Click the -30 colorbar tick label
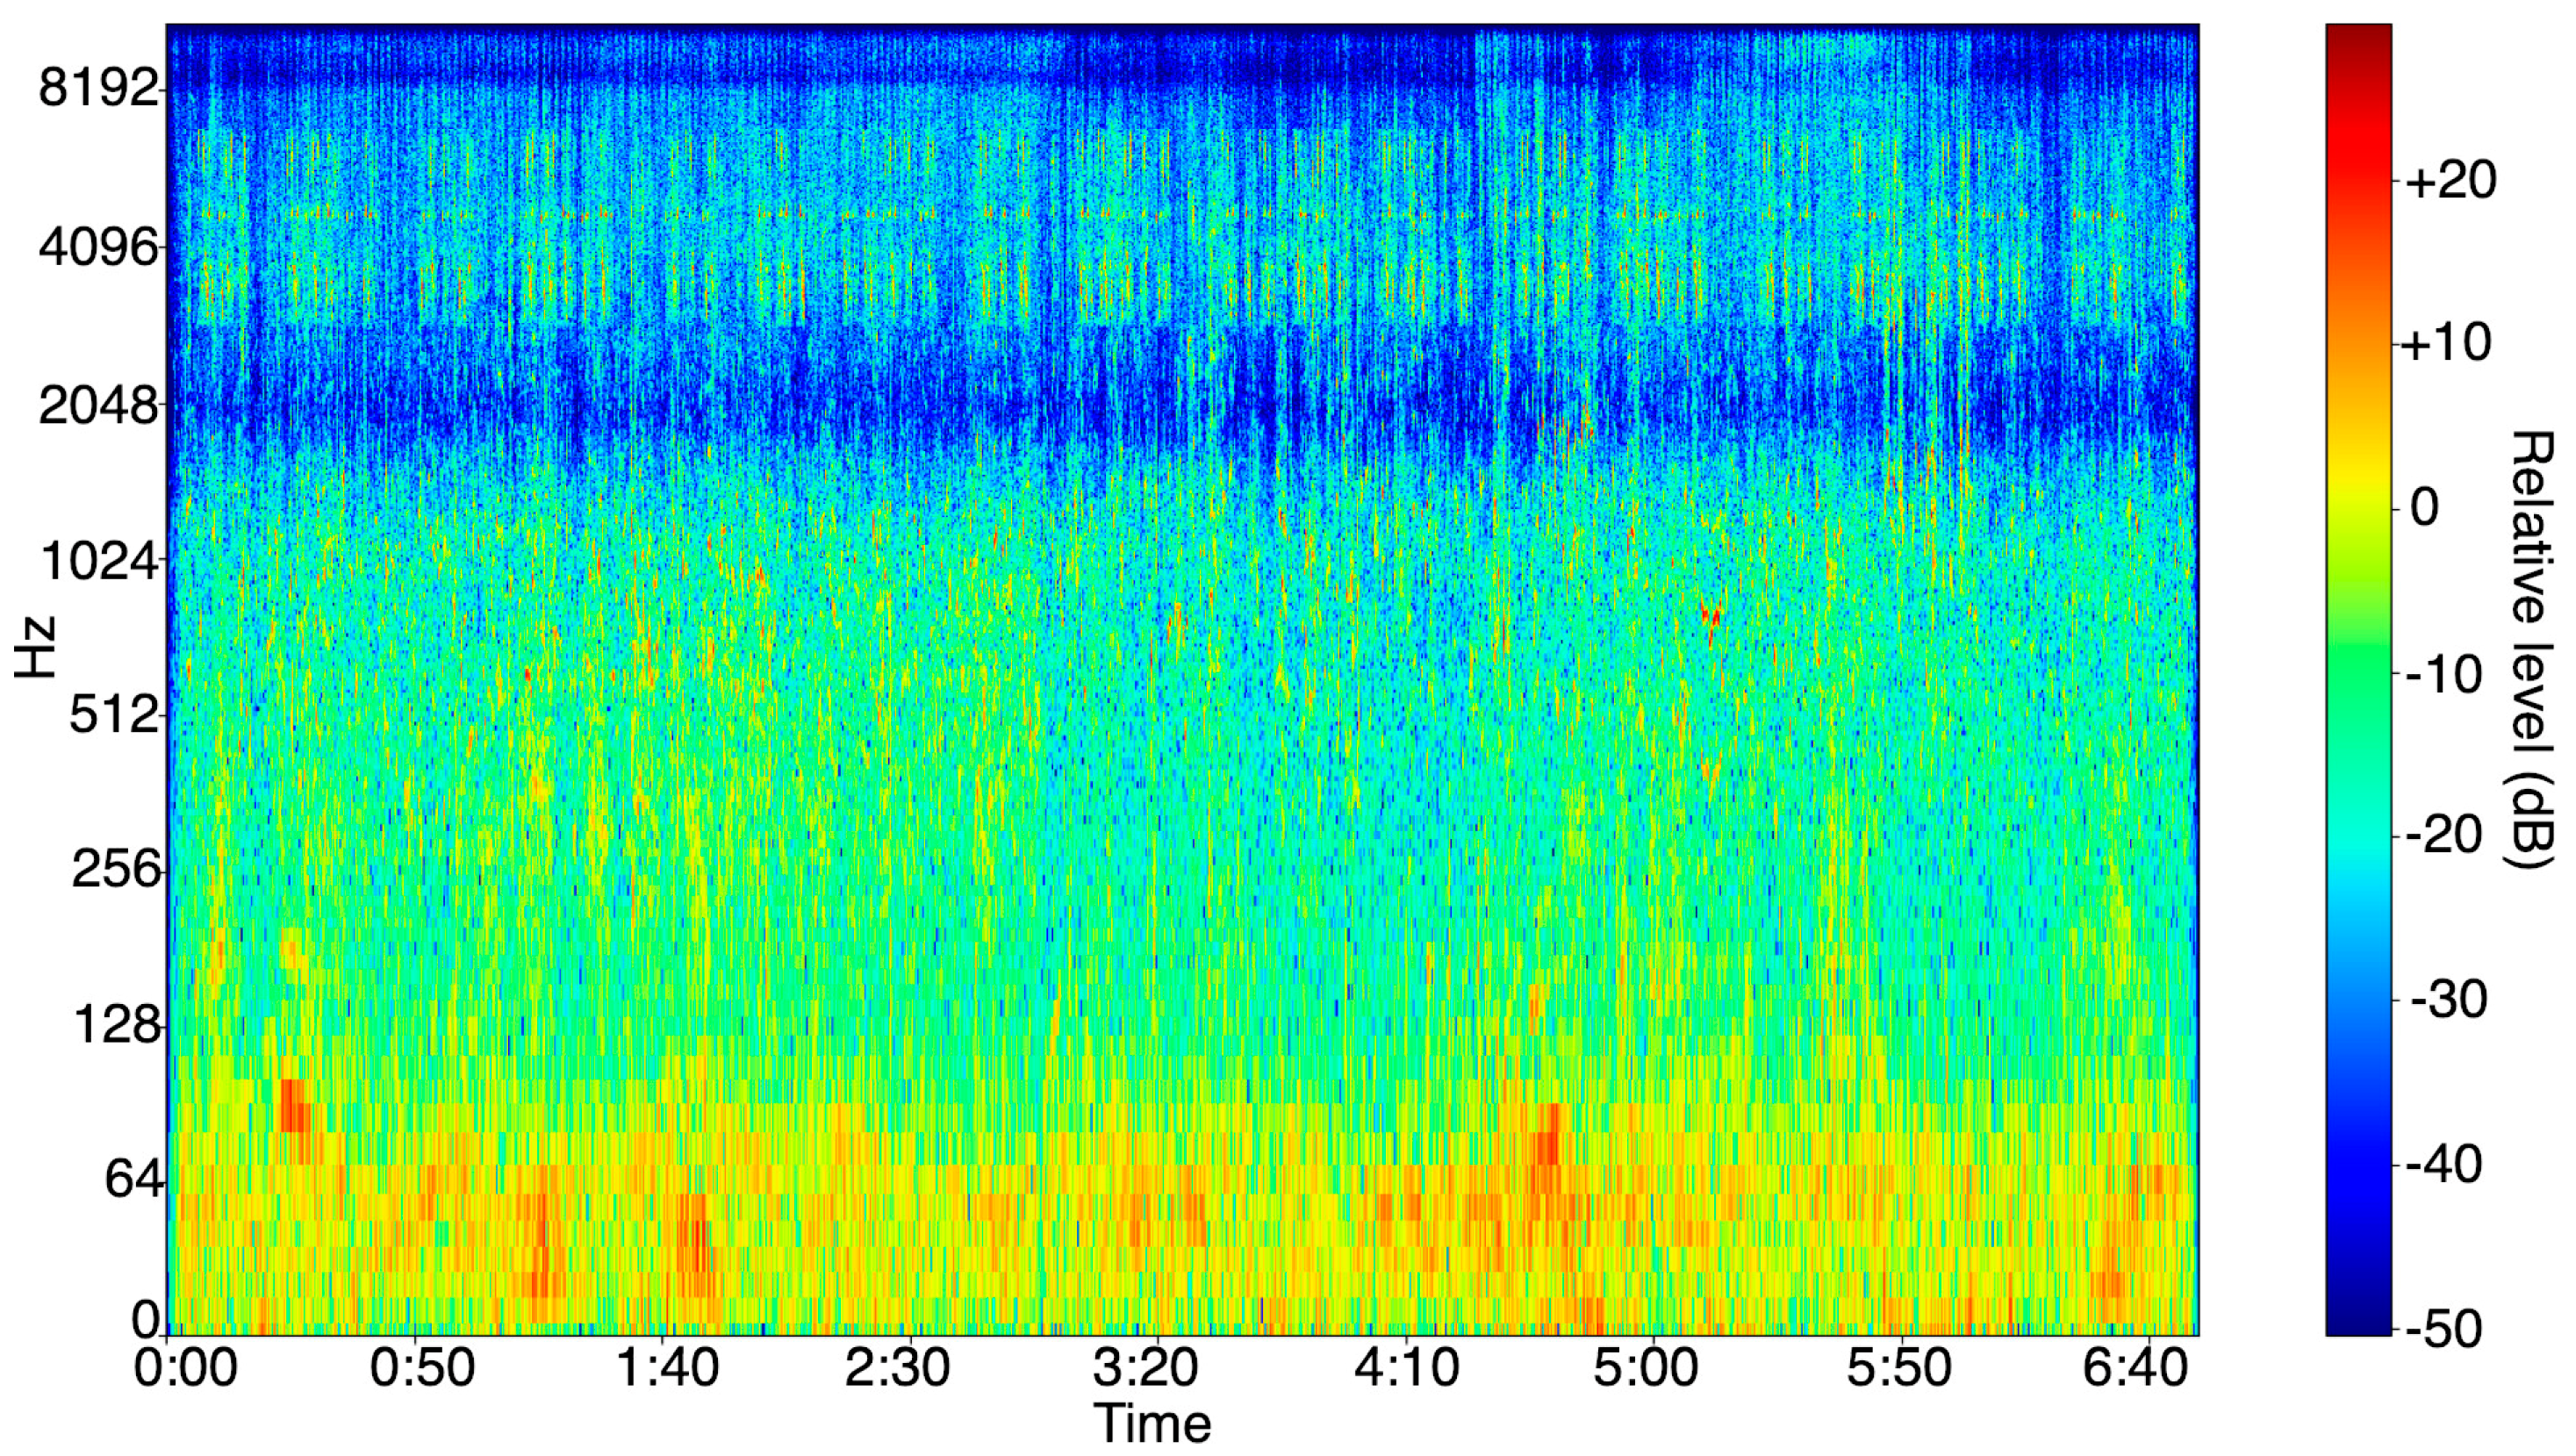 [2448, 999]
